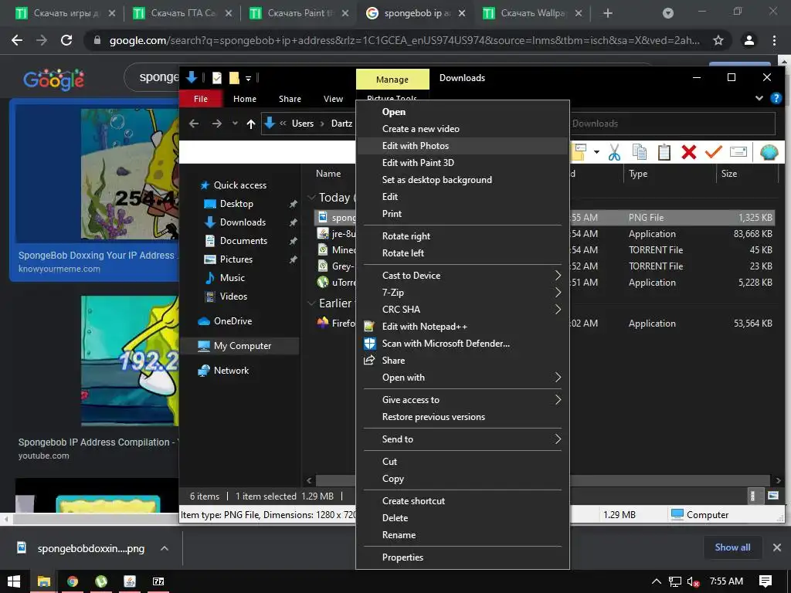This screenshot has height=593, width=791.
Task: Open Windows Start menu
Action: point(14,581)
